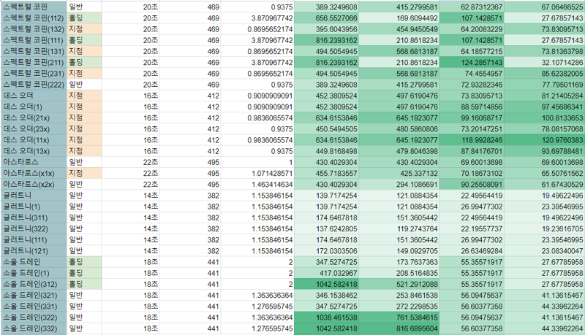The image size is (585, 335).
Task: Select the 소울 드레인(312) name cell
Action: point(32,283)
